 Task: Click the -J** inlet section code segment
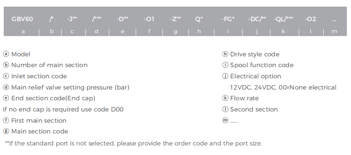[72, 19]
